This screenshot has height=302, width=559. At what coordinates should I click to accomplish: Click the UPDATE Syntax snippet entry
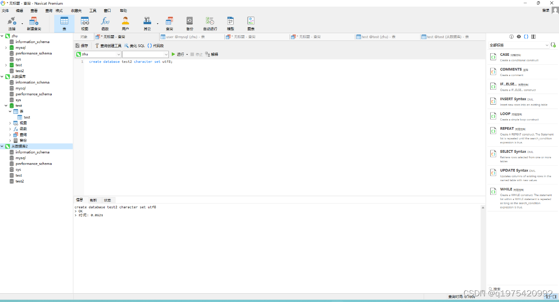click(x=522, y=175)
